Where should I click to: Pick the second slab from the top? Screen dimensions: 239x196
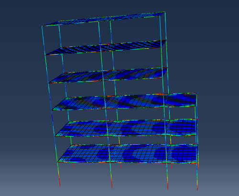[106, 47]
